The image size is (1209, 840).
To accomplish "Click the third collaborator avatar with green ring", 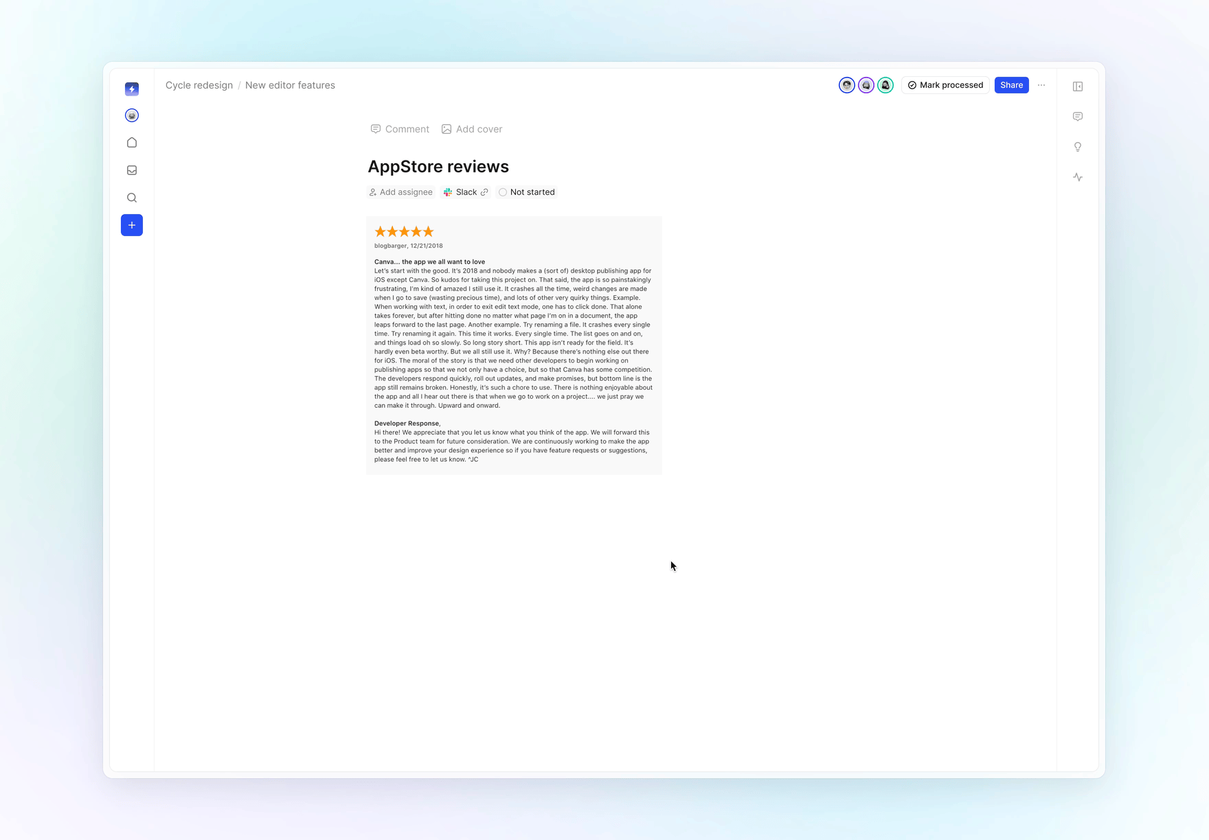I will [x=885, y=85].
